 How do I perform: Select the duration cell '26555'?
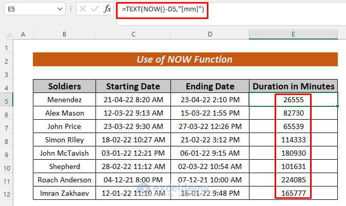point(294,100)
